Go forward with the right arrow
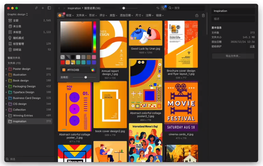Image resolution: width=263 pixels, height=166 pixels. (x=64, y=8)
